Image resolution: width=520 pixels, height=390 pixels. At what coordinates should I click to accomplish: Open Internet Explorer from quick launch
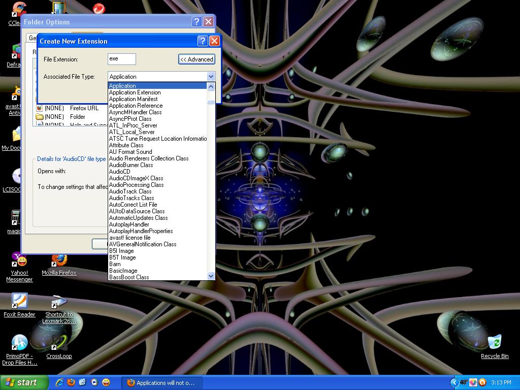pos(59,382)
